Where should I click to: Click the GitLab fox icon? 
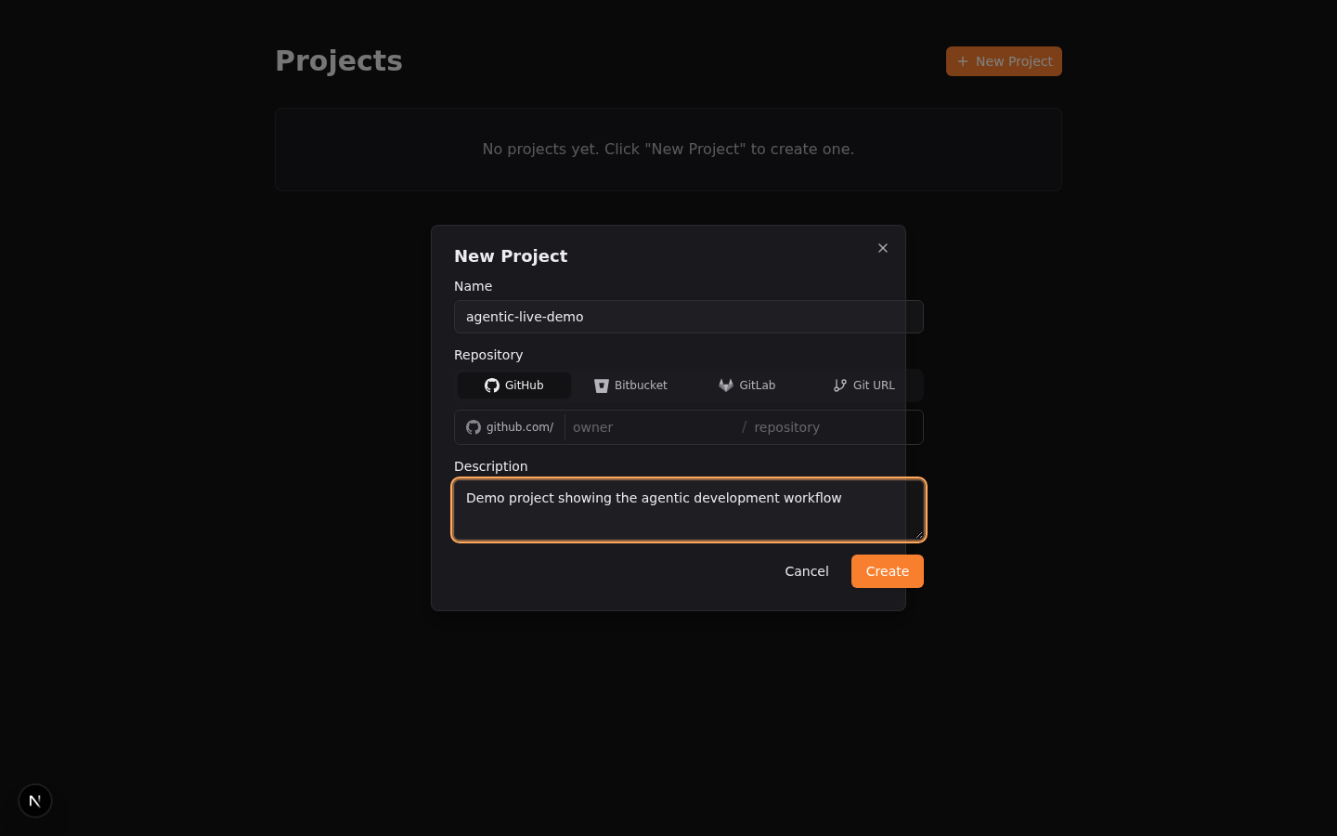tap(726, 385)
